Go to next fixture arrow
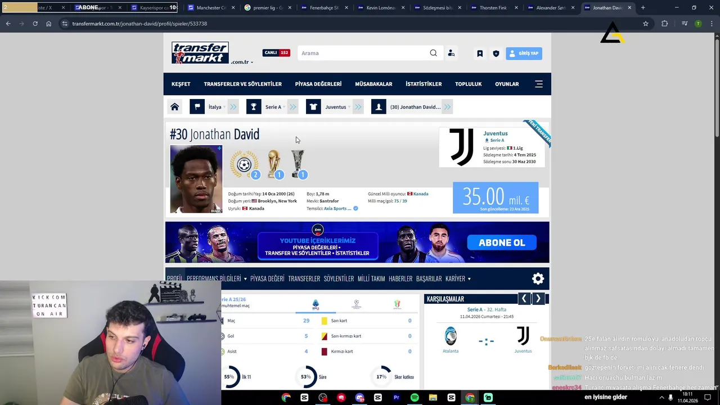The width and height of the screenshot is (720, 405). click(538, 299)
